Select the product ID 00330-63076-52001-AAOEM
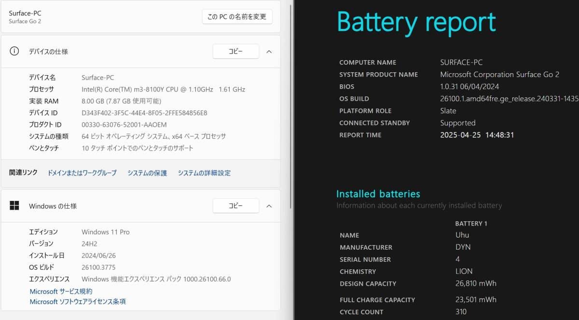Screen dimensions: 579x320 coord(124,125)
